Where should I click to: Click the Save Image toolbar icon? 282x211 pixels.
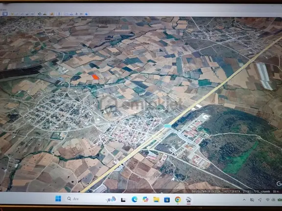point(76,14)
